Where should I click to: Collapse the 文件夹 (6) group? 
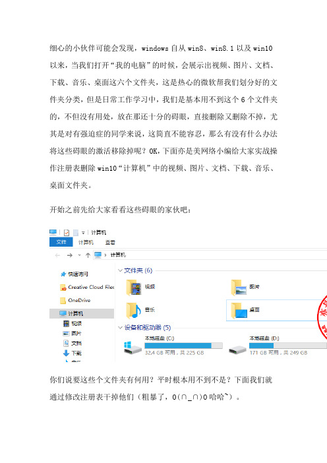point(120,270)
